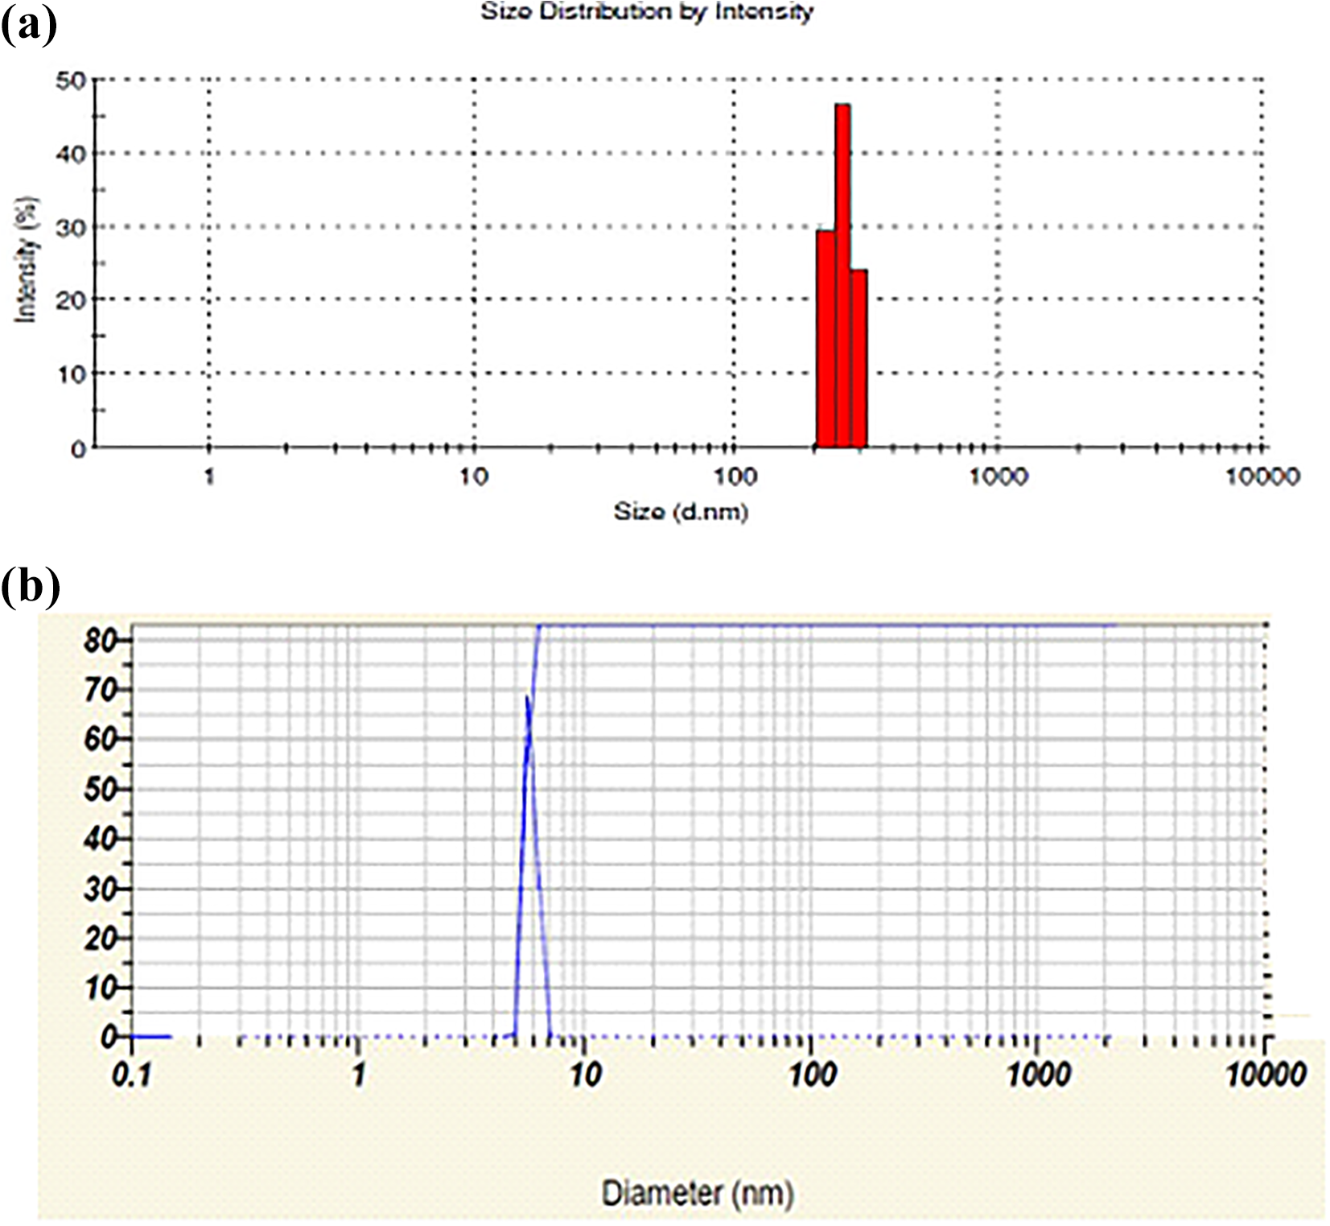Click the 1000 x-axis label in chart a
The height and width of the screenshot is (1226, 1330).
[998, 477]
